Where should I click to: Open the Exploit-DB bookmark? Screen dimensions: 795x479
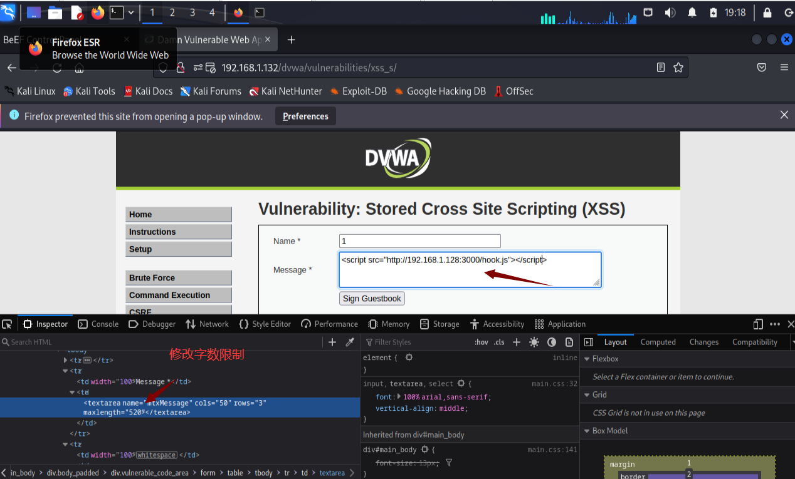click(359, 91)
